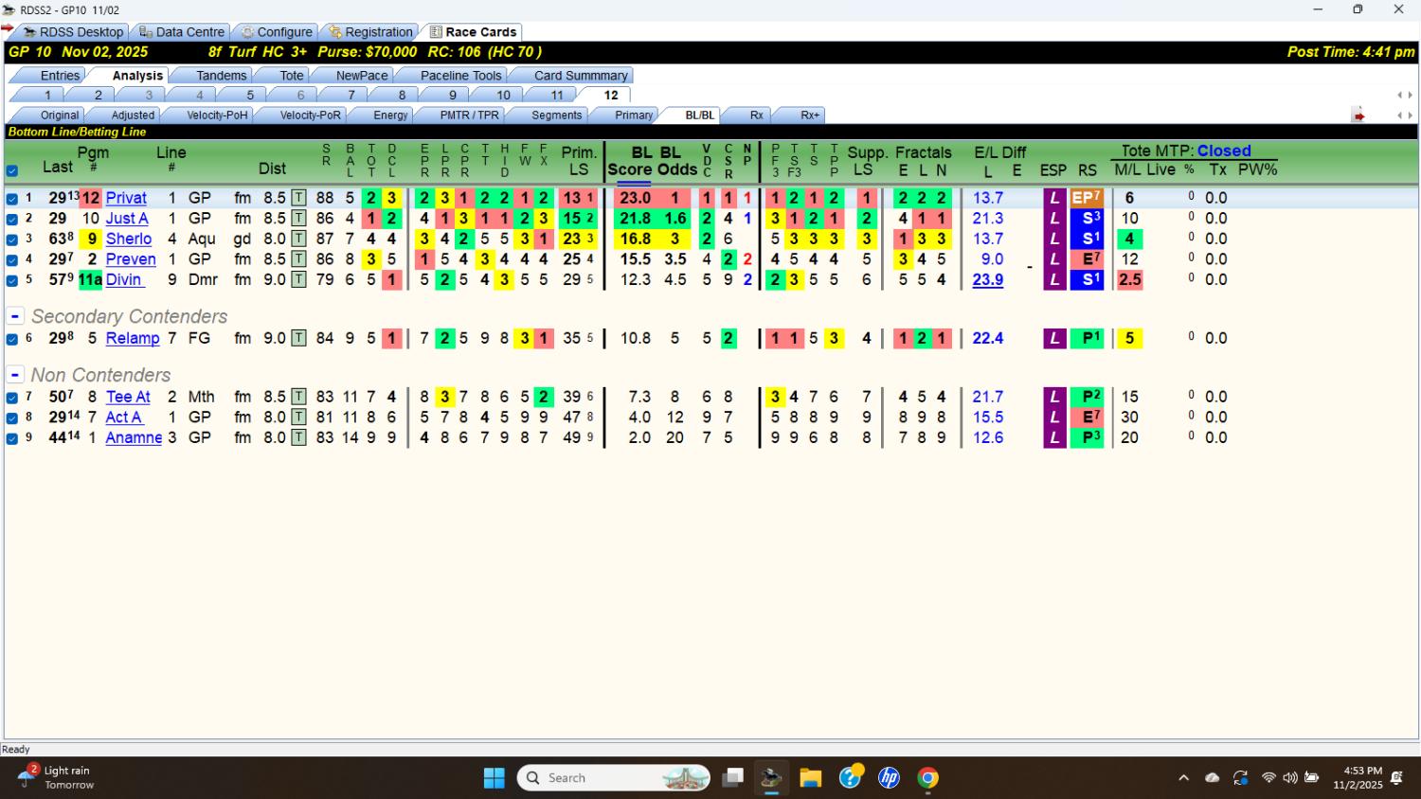Screen dimensions: 1421x799
Task: Click the Light rain weather widget
Action: click(59, 777)
